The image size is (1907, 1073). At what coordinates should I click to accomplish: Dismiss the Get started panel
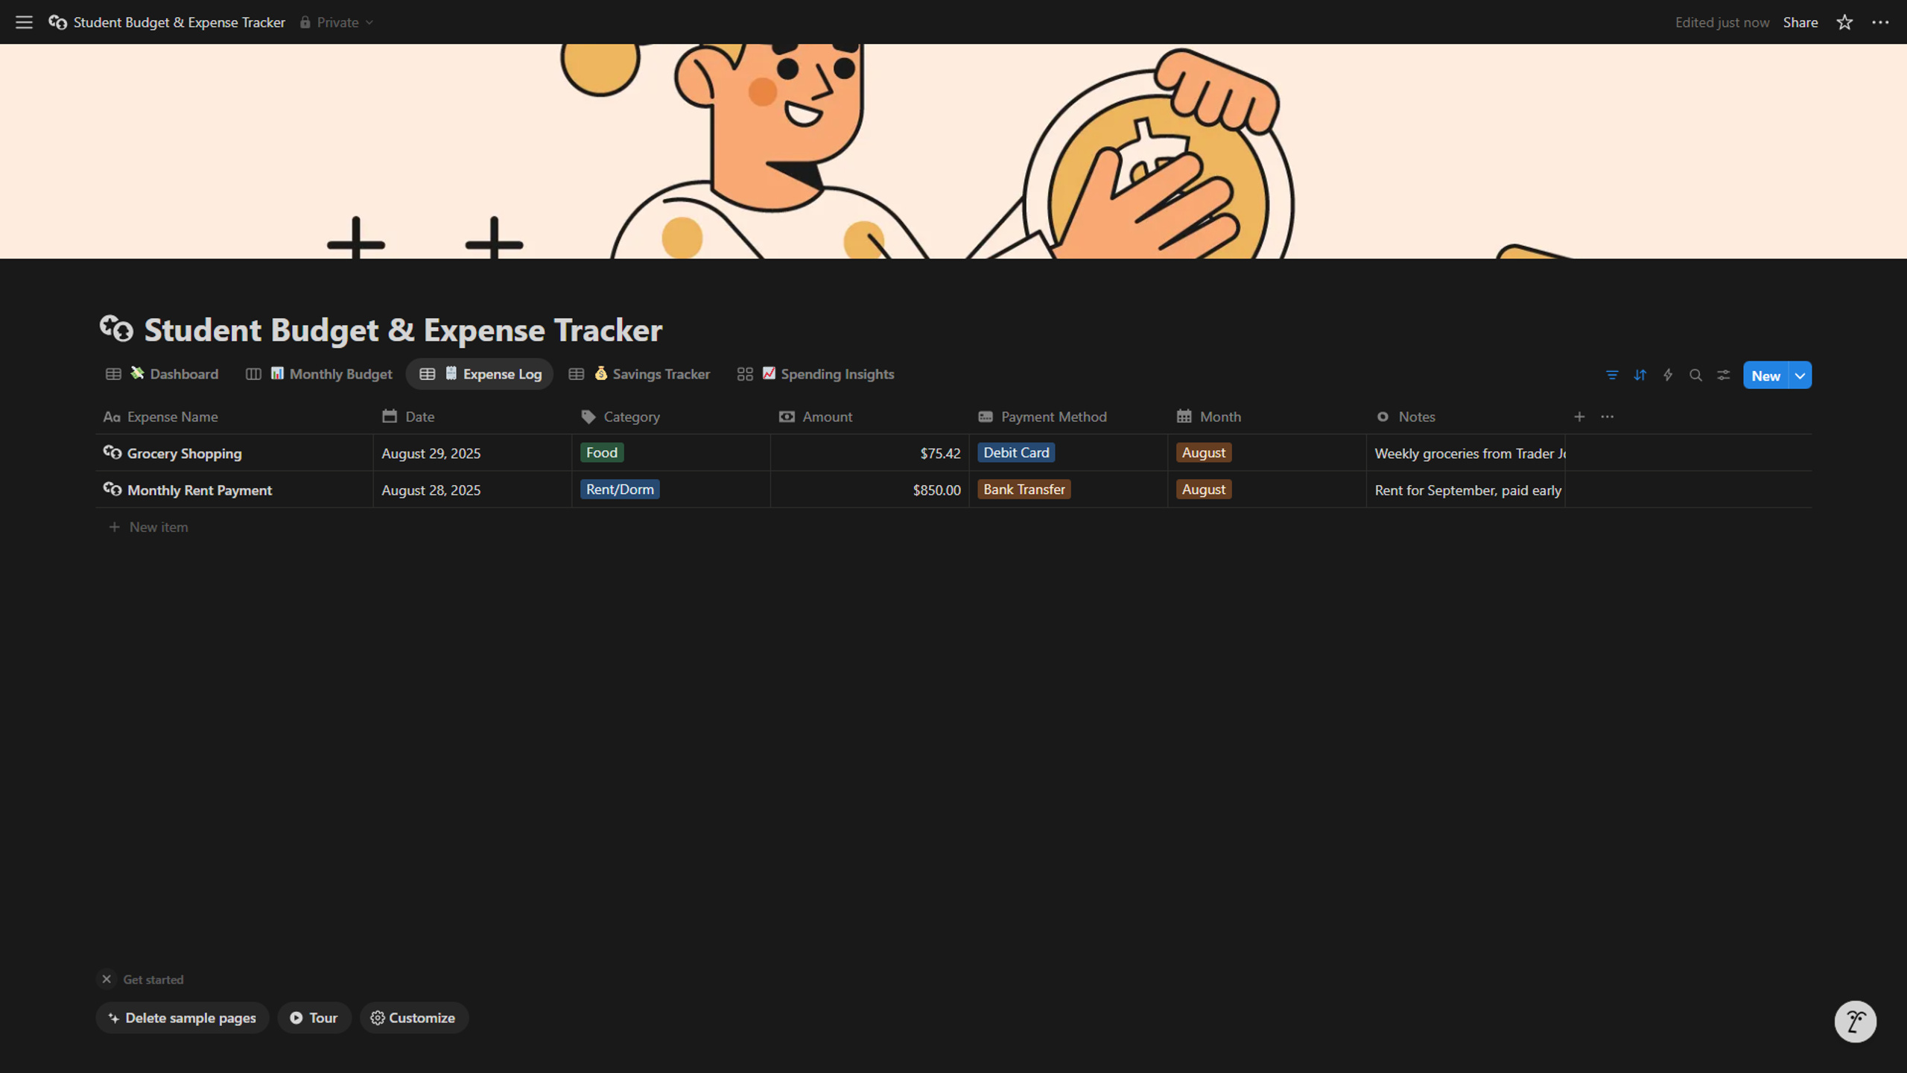107,979
